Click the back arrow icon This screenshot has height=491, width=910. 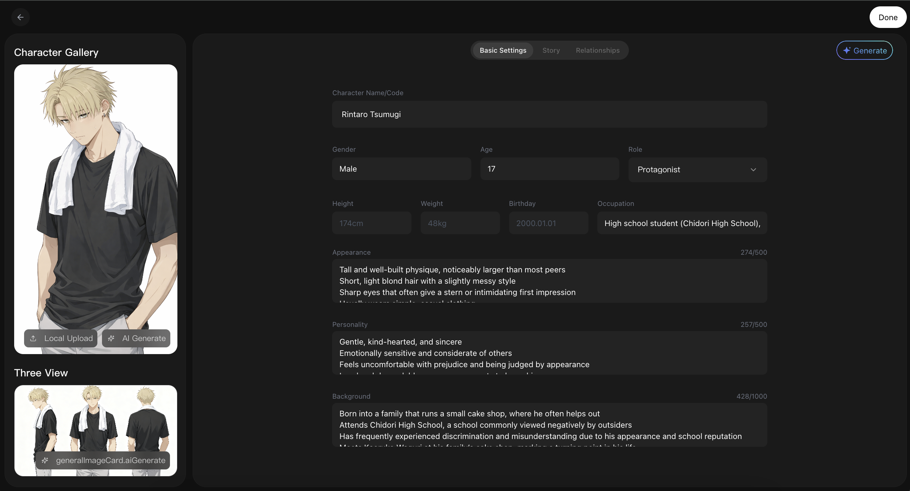(21, 17)
